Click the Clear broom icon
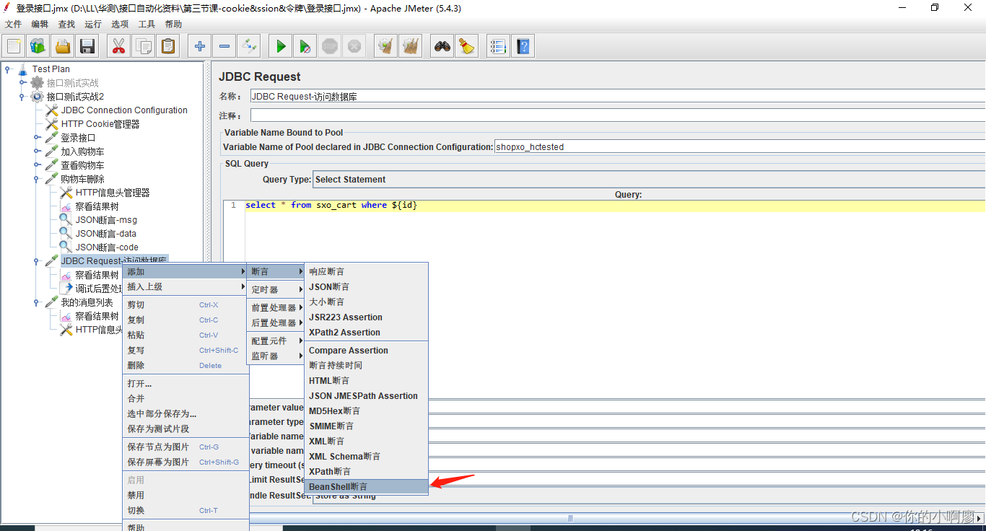Viewport: 986px width, 531px height. 386,46
